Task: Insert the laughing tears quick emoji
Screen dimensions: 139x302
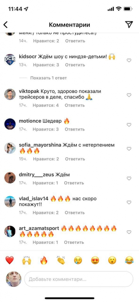Action: point(129,260)
